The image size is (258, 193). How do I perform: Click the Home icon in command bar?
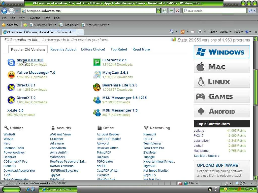coord(172,32)
